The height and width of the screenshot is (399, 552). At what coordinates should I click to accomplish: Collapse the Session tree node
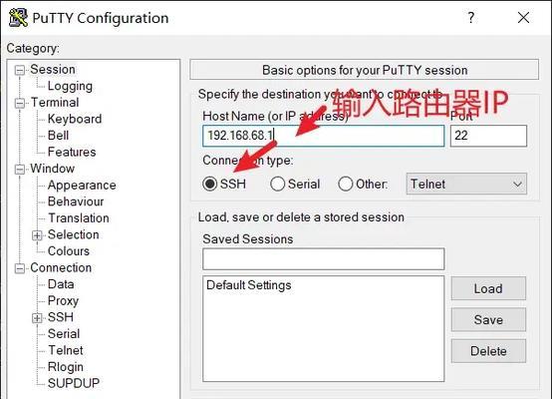pyautogui.click(x=20, y=70)
